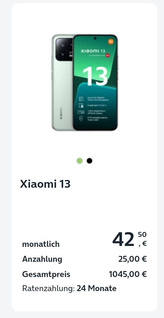Click the 25,00 € down payment amount
This screenshot has height=318, width=164.
pyautogui.click(x=133, y=259)
